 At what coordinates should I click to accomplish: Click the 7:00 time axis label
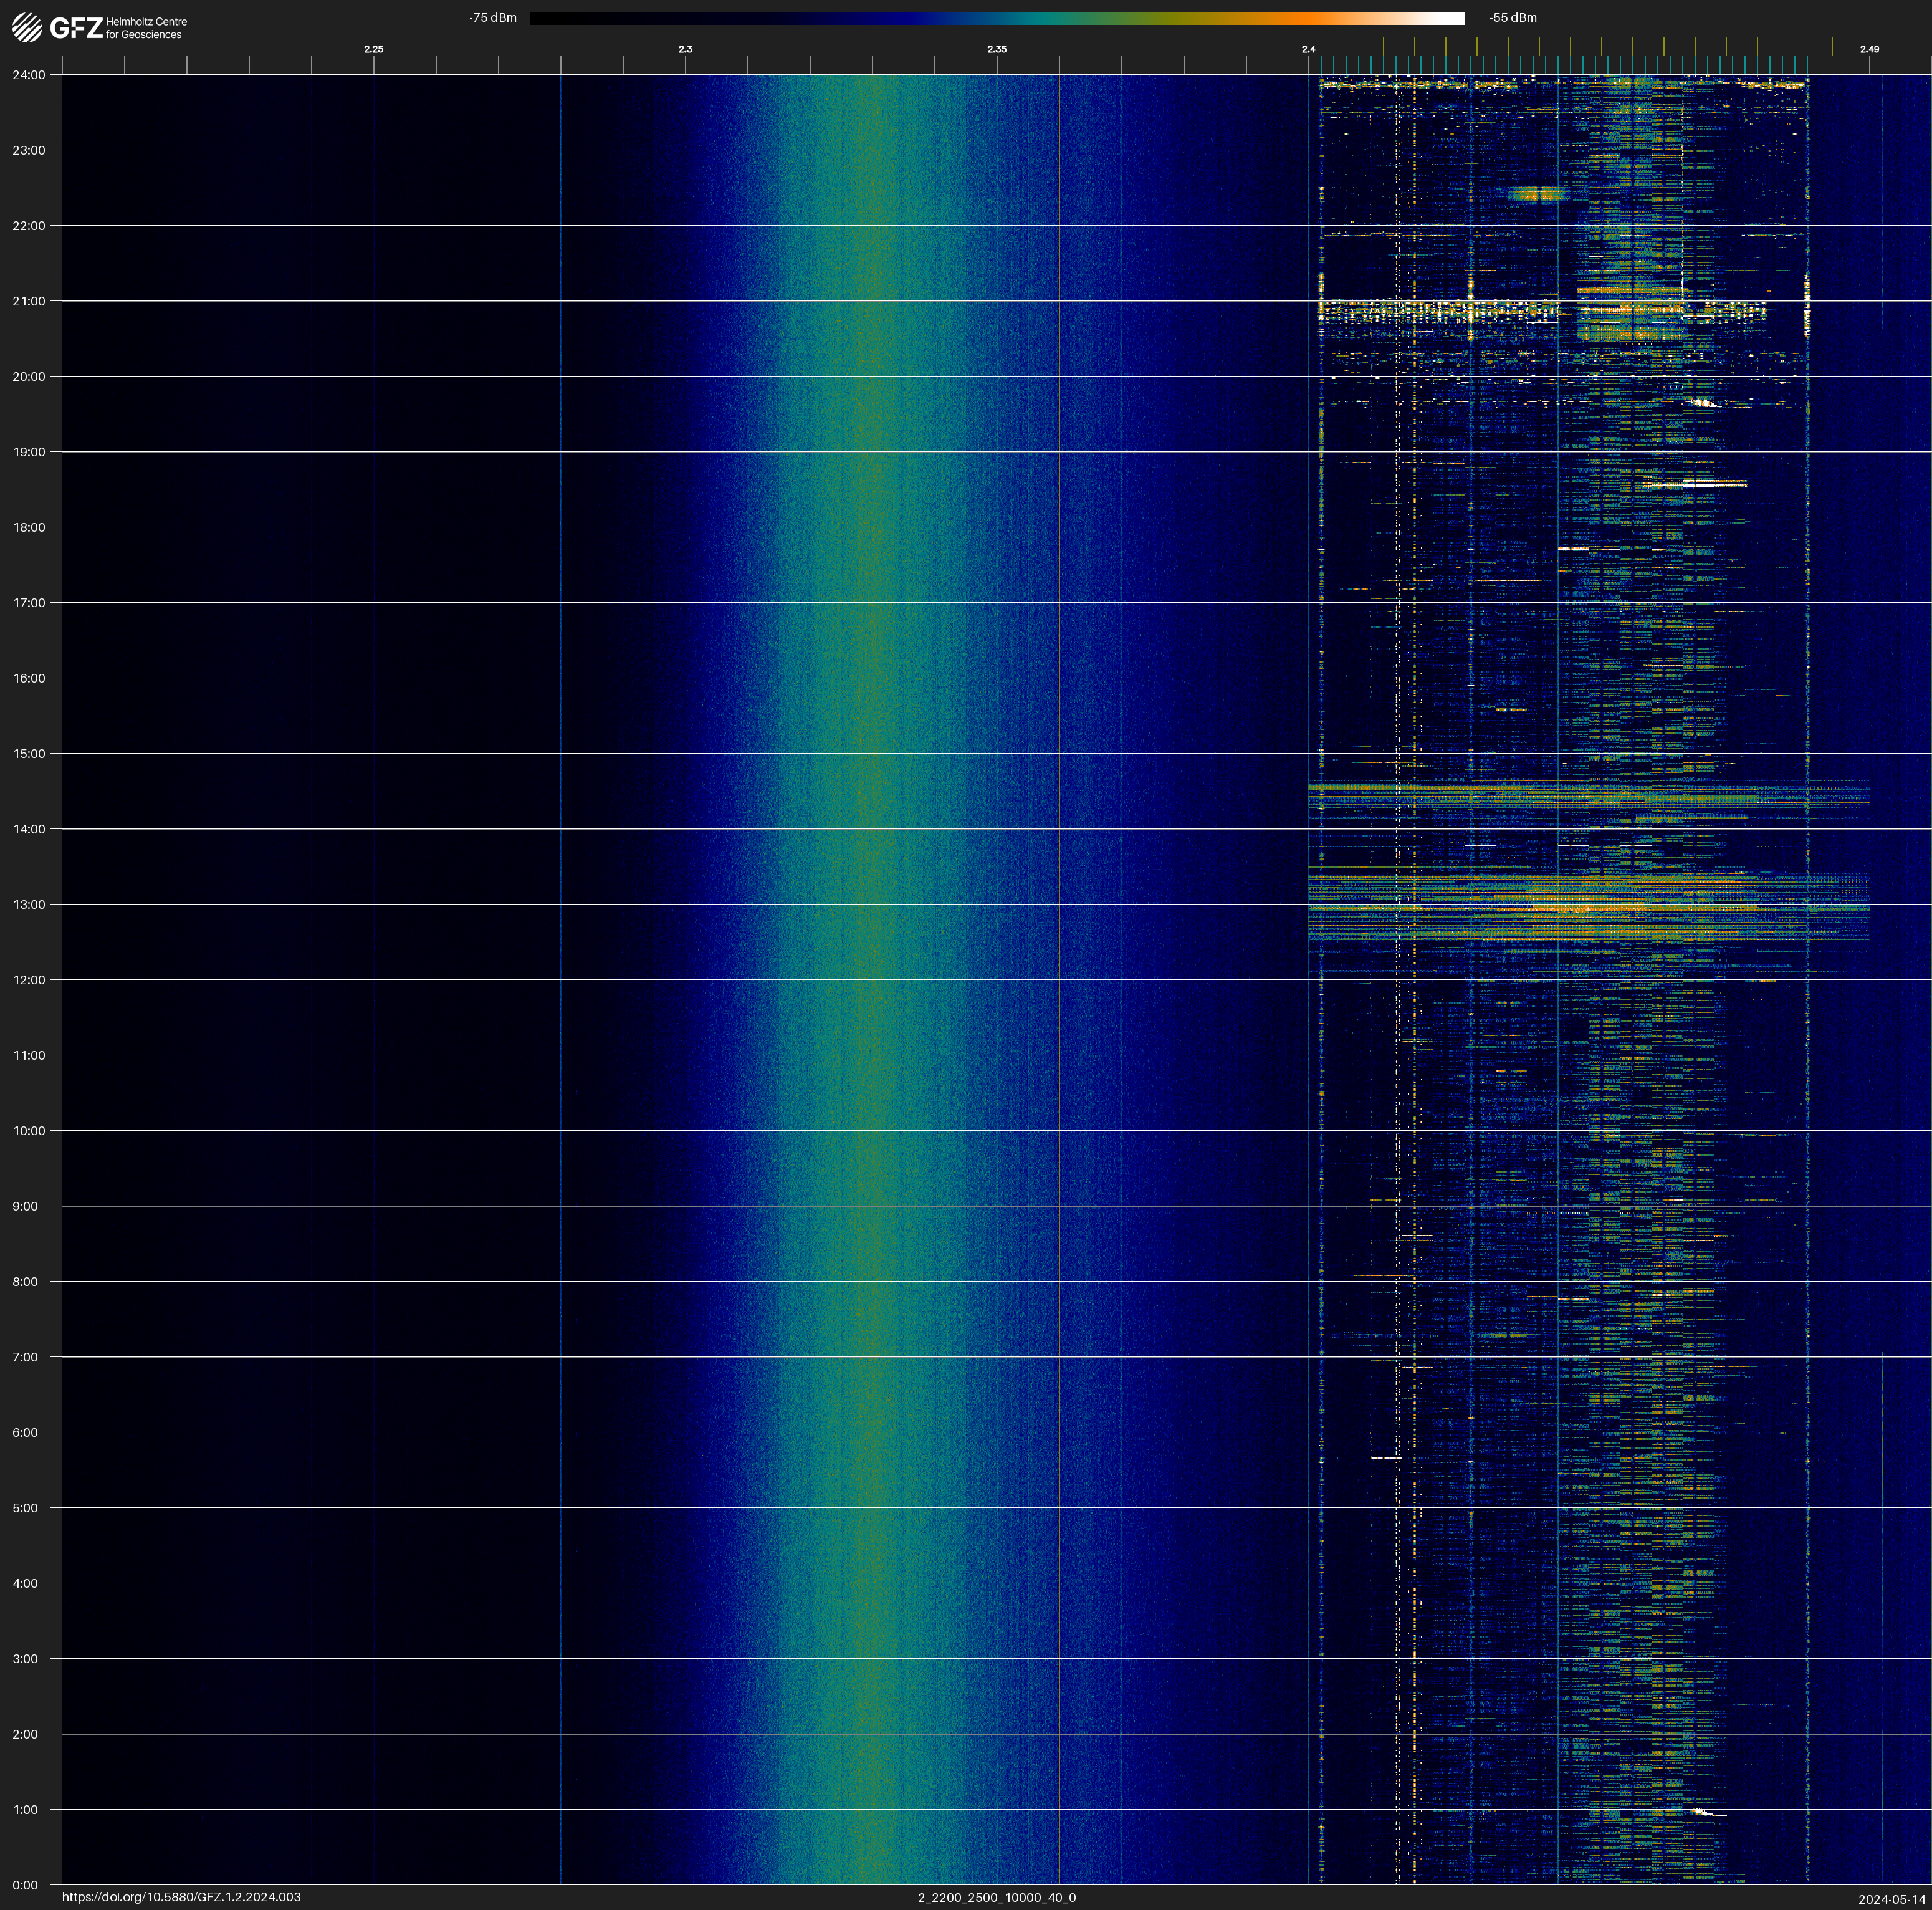[x=26, y=1357]
